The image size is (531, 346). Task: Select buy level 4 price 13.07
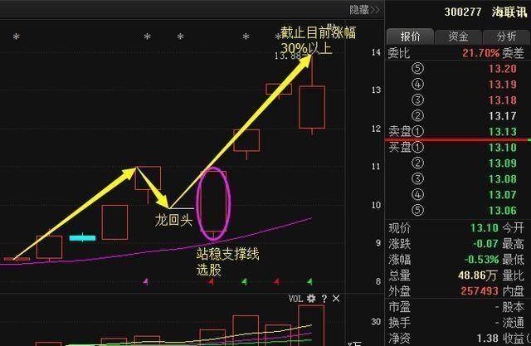pos(503,195)
